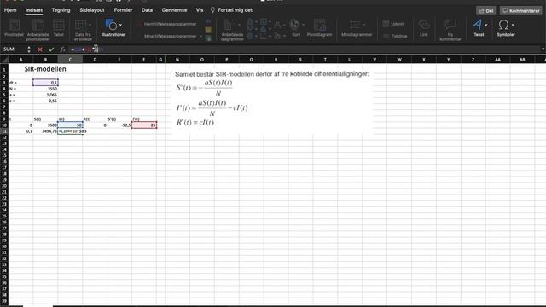Click Anbefalede diagrammer icon
The width and height of the screenshot is (546, 307).
pyautogui.click(x=229, y=25)
